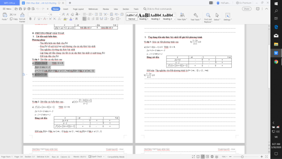Expand bullet list options arrow
This screenshot has height=159, width=282.
point(87,14)
